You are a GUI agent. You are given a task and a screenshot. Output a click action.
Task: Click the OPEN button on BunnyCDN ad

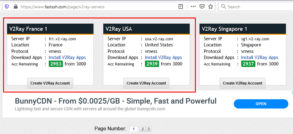click(261, 104)
